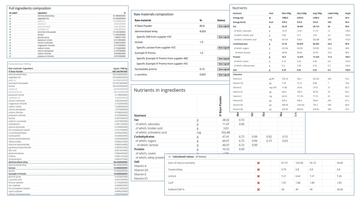Screen dimensions: 359x201
Task: Toggle the on-label check for sunflower oil
Action: coord(10,29)
